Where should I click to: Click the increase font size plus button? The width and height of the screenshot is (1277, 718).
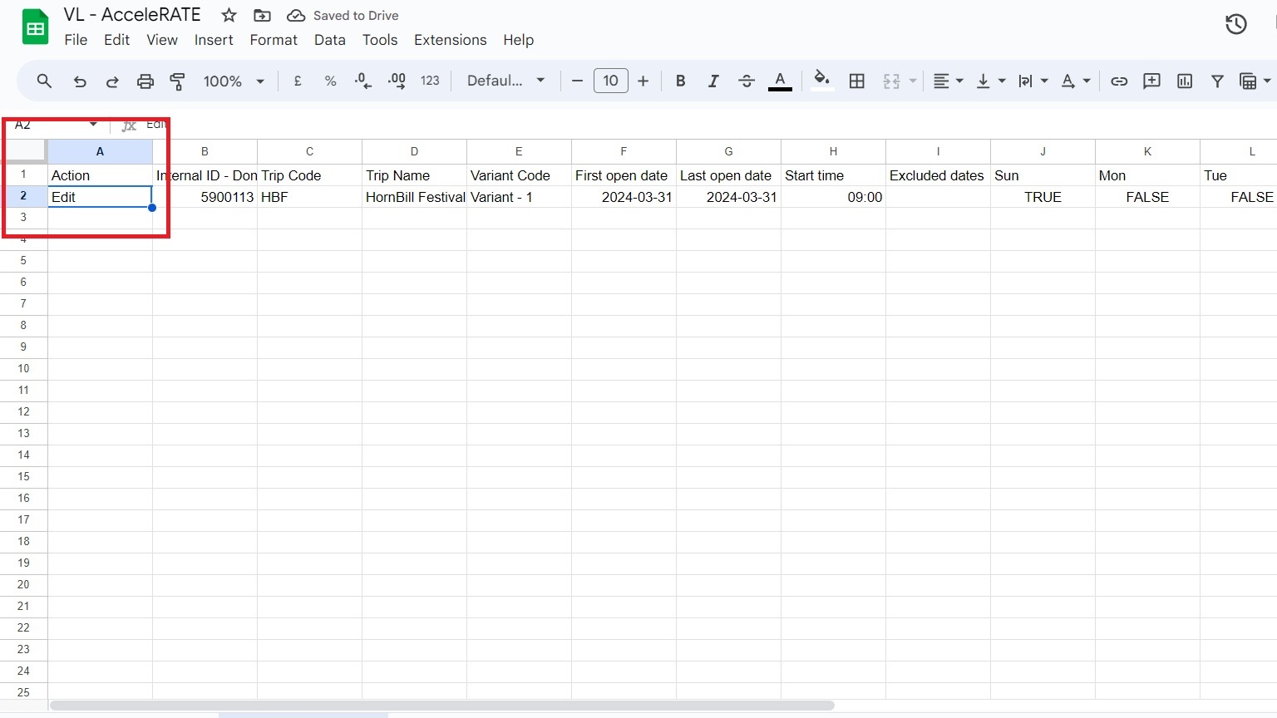(643, 81)
